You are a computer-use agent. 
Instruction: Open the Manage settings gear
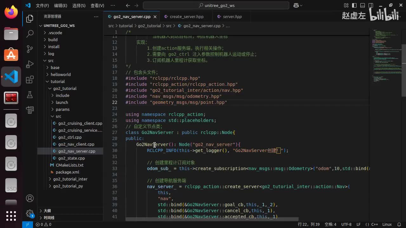click(x=30, y=213)
